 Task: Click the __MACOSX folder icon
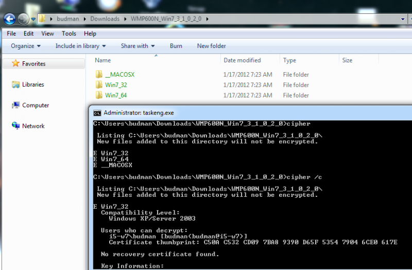click(x=99, y=74)
